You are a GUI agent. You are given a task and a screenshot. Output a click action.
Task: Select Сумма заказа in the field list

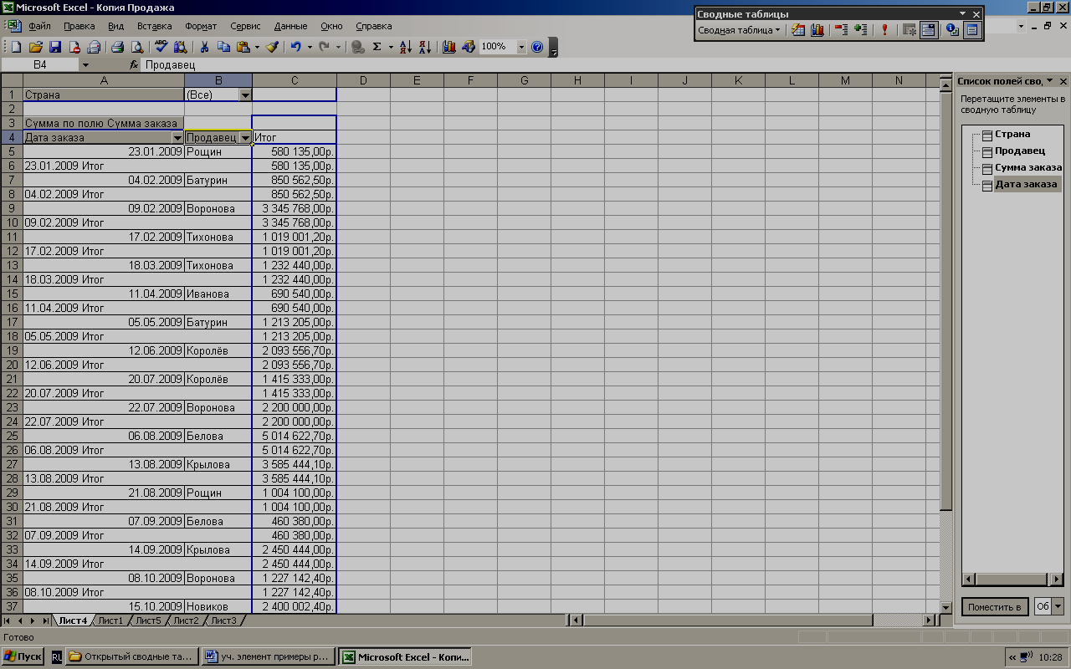click(1027, 168)
